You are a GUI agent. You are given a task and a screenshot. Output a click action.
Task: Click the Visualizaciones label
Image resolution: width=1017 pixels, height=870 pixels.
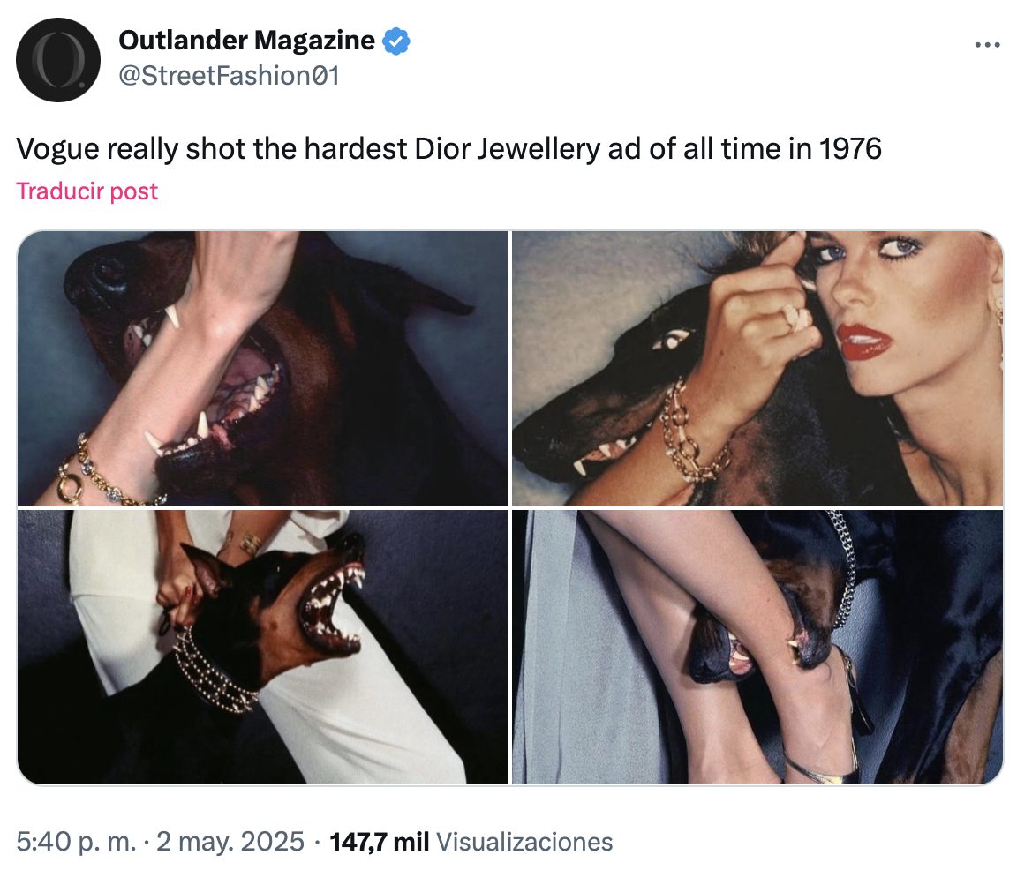tap(524, 842)
